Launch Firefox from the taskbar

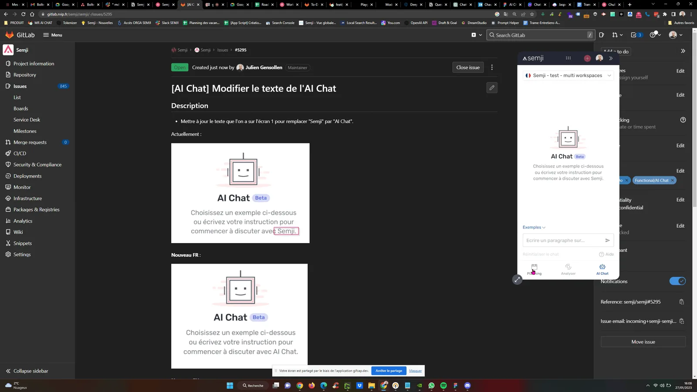tap(311, 385)
